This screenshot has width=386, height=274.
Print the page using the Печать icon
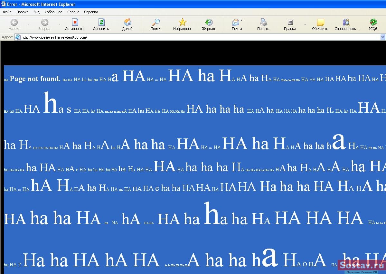(263, 23)
